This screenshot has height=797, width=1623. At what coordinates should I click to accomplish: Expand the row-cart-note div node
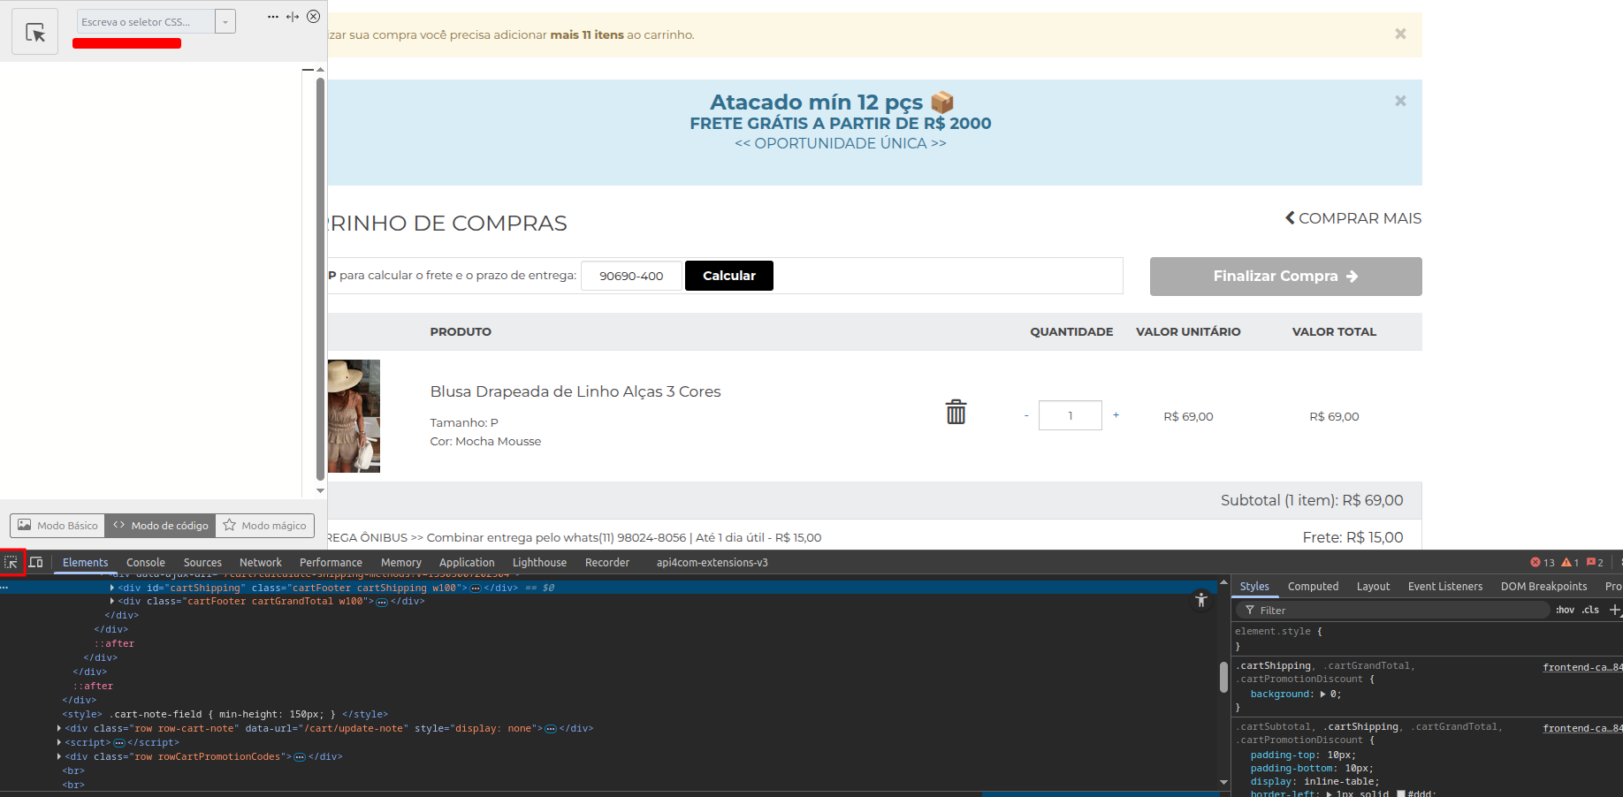point(59,728)
